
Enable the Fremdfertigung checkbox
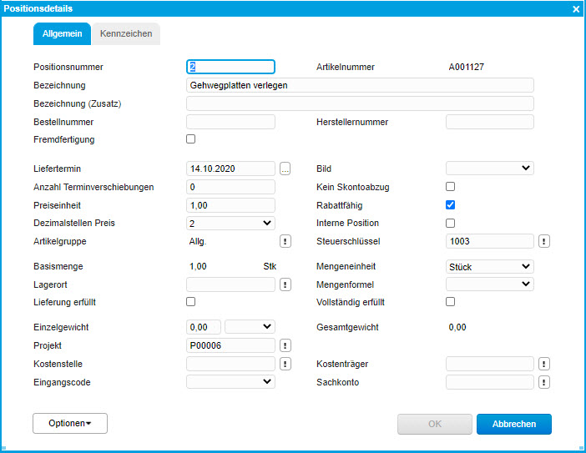191,139
